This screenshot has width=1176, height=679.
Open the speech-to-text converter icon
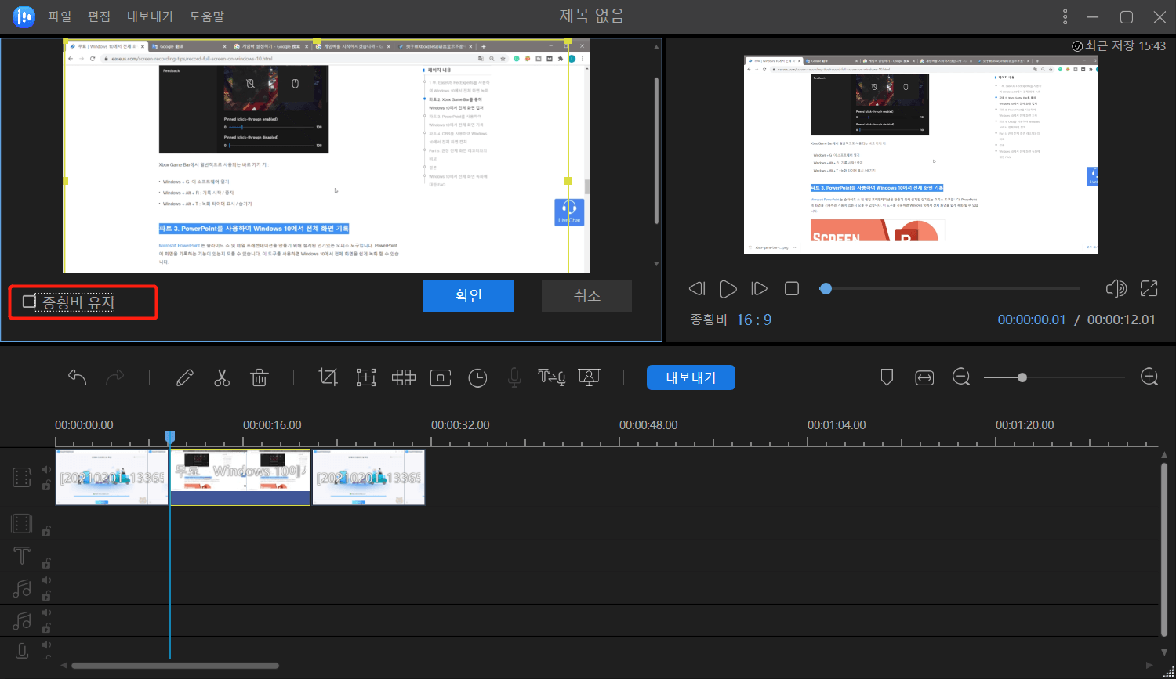(551, 377)
